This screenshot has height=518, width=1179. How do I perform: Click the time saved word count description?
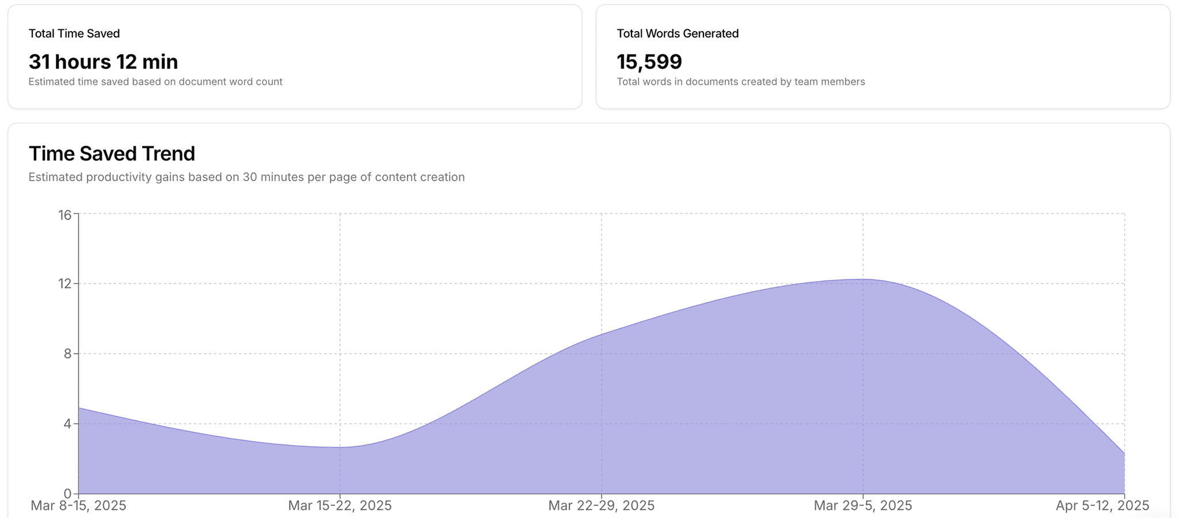[155, 82]
